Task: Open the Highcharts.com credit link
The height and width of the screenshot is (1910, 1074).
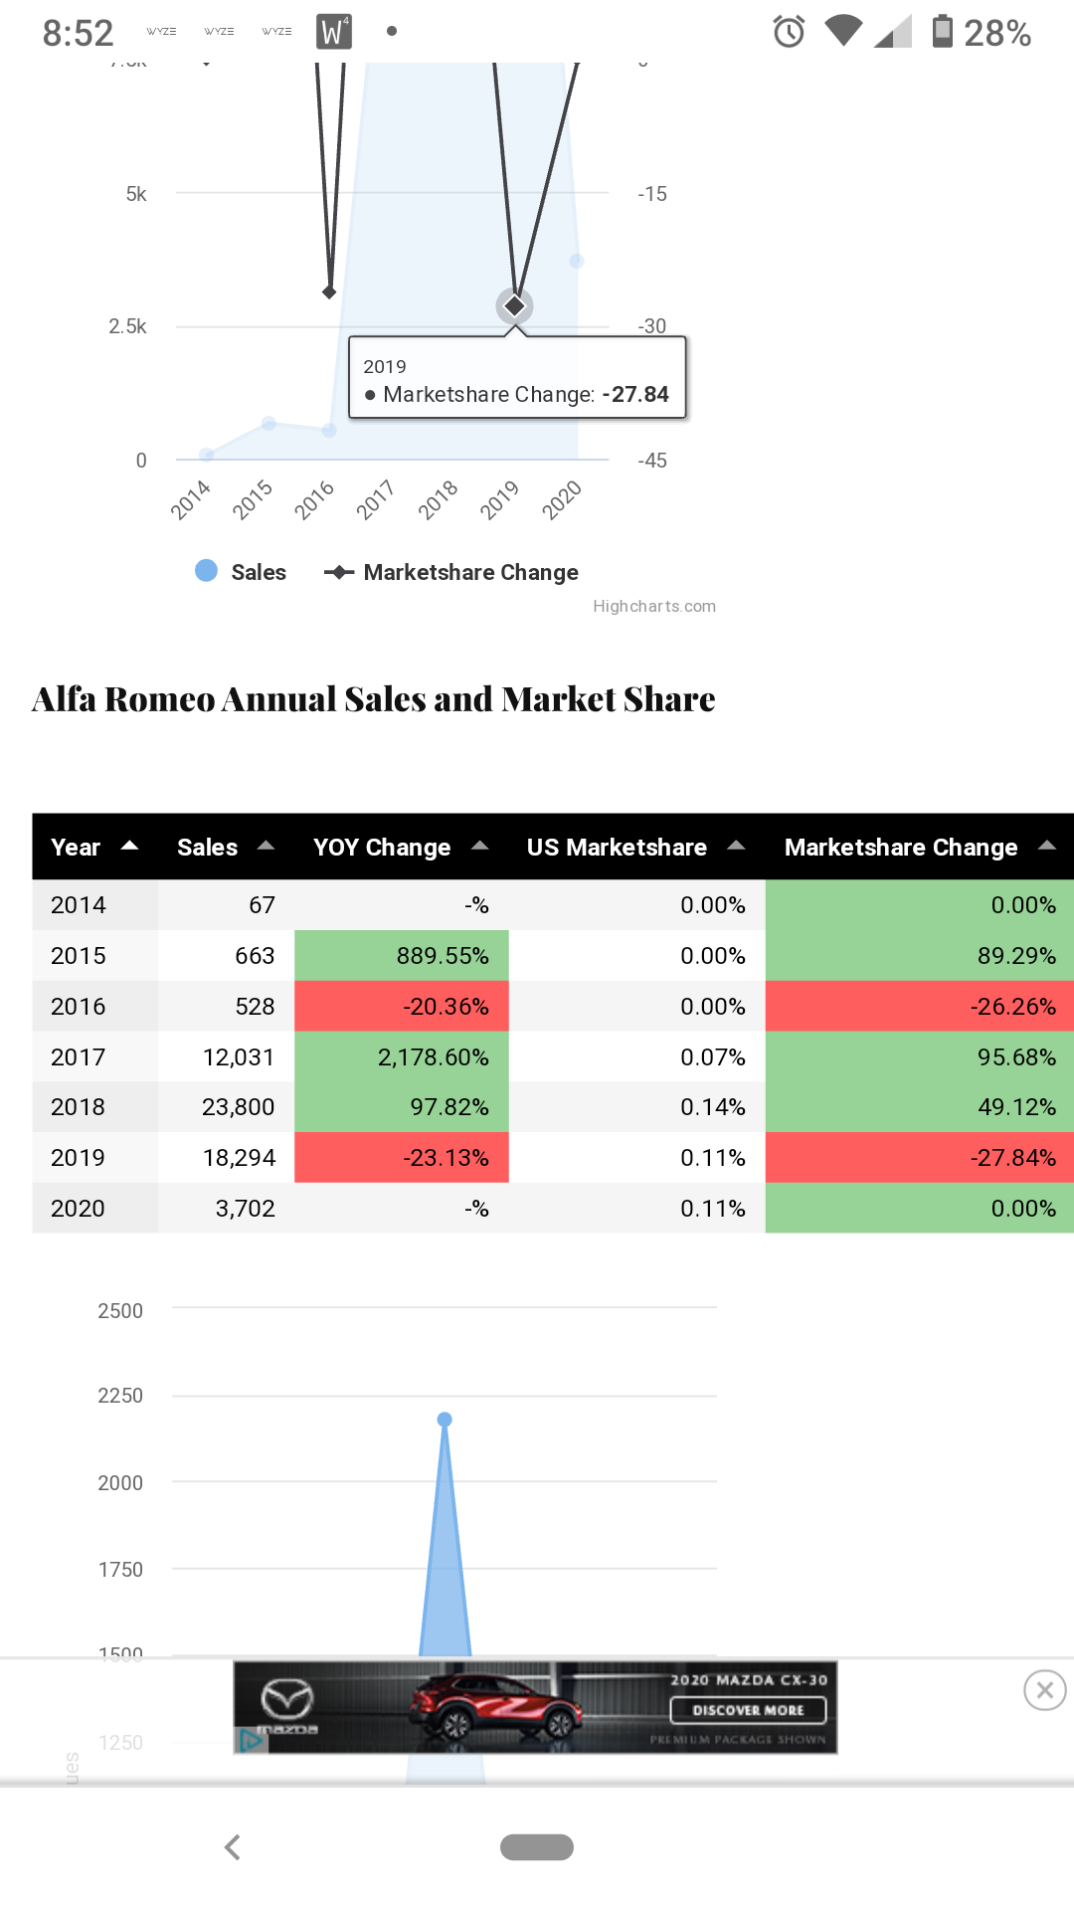Action: (x=654, y=606)
